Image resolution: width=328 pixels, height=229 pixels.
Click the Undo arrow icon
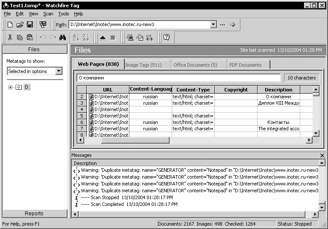click(x=43, y=38)
